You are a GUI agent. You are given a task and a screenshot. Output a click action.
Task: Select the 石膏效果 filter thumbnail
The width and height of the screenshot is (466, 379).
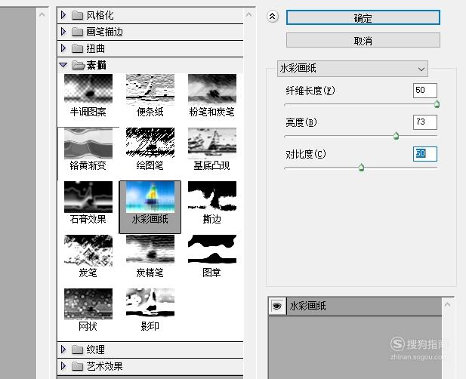(x=88, y=196)
